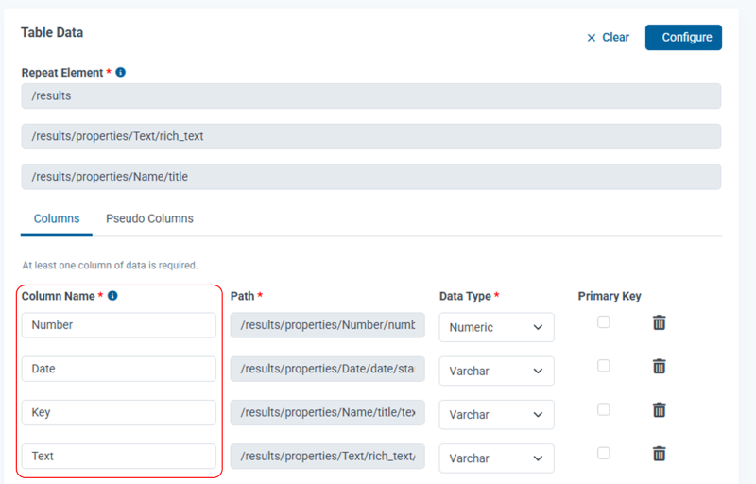This screenshot has height=484, width=756.
Task: Switch to the Pseudo Columns tab
Action: 149,218
